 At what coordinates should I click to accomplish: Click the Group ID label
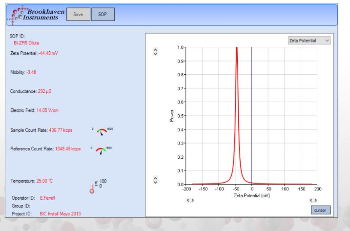click(x=21, y=206)
